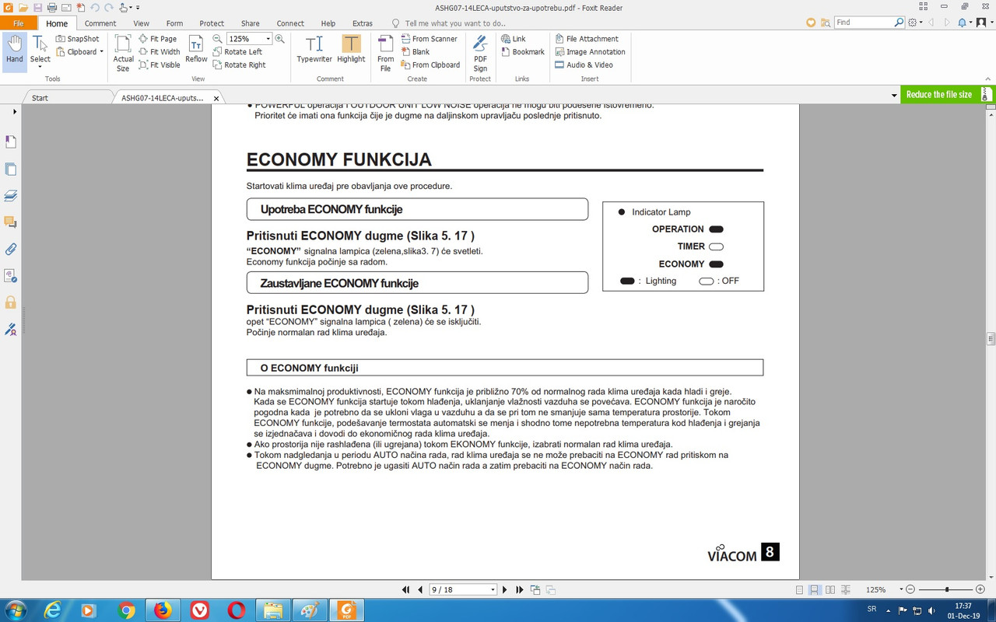Open the Bookmarks side panel

pos(11,142)
